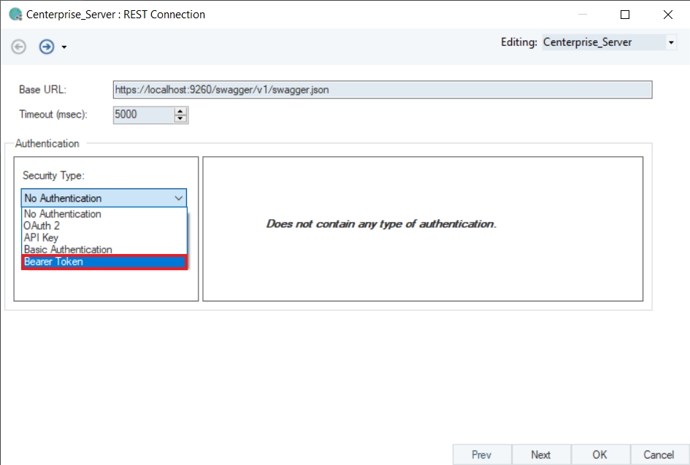Decrease timeout with the down spinner arrow
Screen dimensions: 690x465
tap(181, 118)
